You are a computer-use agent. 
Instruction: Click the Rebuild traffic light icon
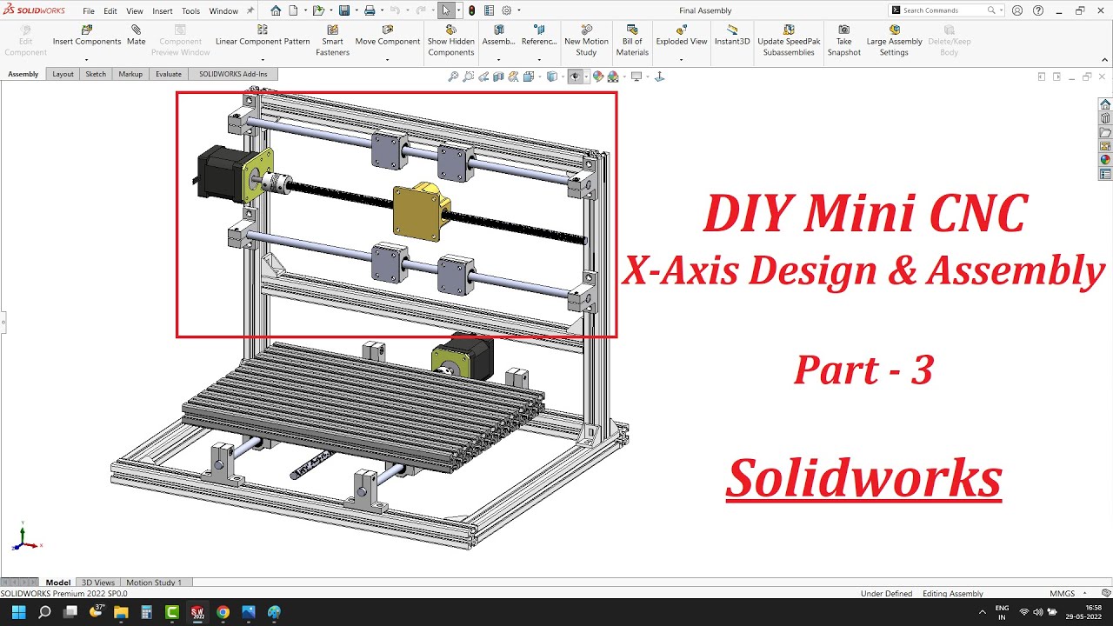click(471, 10)
